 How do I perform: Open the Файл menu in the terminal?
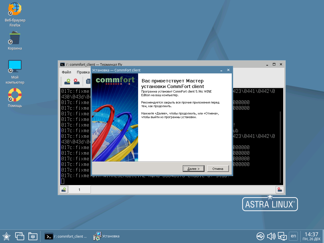66,72
